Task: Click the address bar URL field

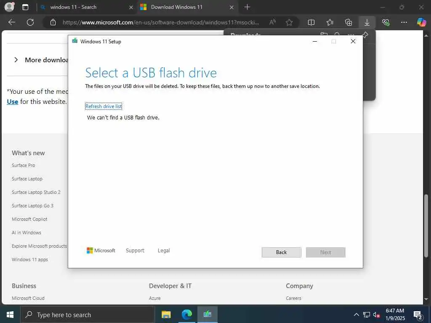Action: pyautogui.click(x=161, y=22)
